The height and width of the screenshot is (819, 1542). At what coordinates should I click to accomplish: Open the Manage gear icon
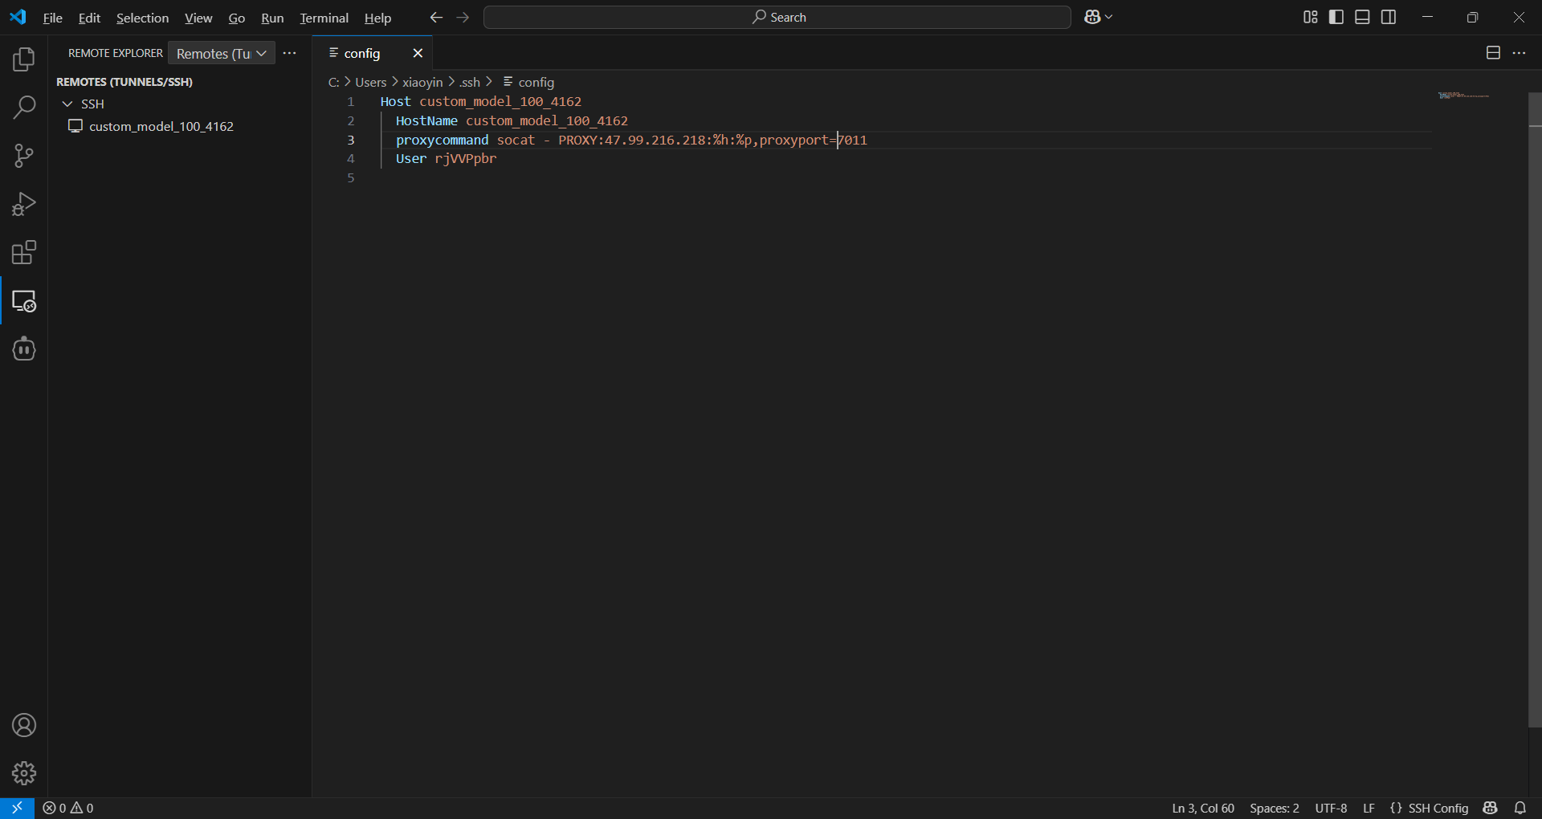click(24, 773)
